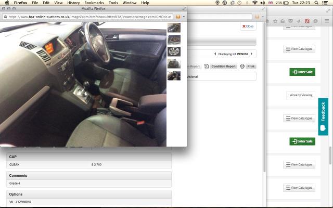Open the Window menu

point(130,3)
